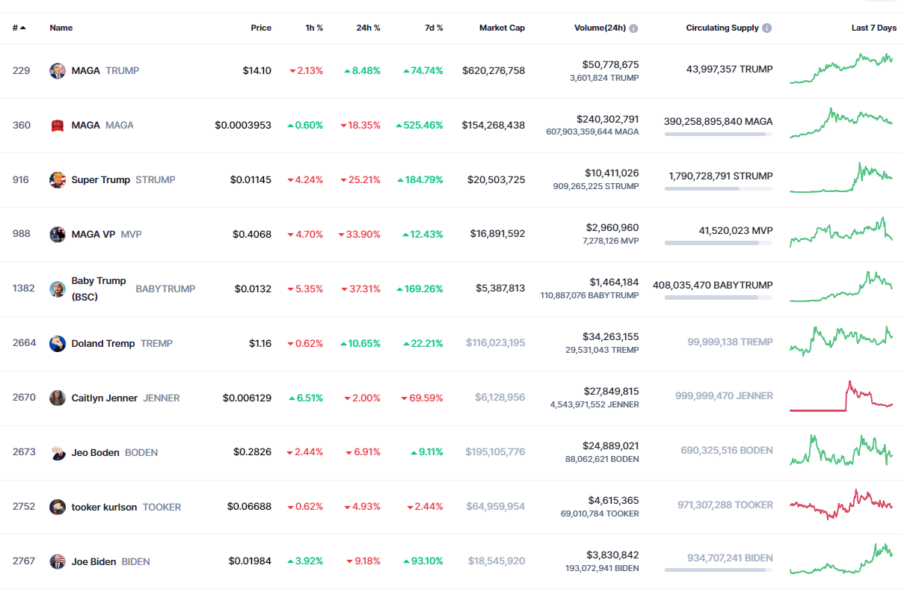
Task: Sort table by Name column
Action: pos(61,28)
